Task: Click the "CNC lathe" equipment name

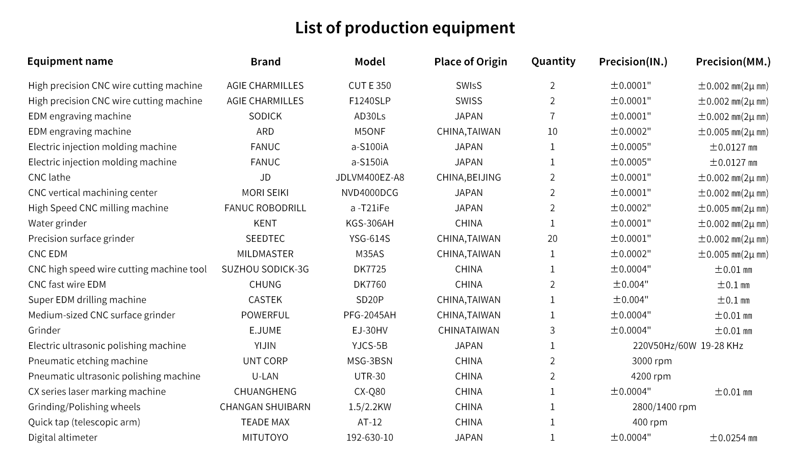Action: click(x=49, y=177)
